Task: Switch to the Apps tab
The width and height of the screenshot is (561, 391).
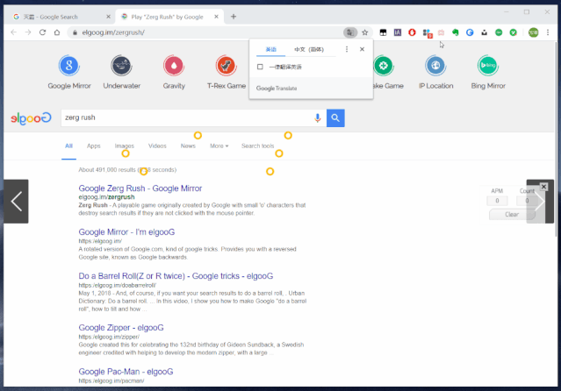Action: pyautogui.click(x=93, y=146)
